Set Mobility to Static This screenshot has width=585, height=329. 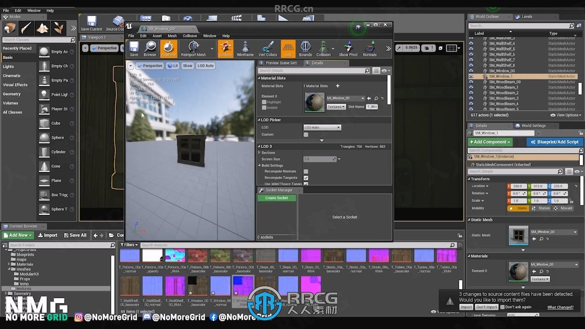tap(518, 208)
